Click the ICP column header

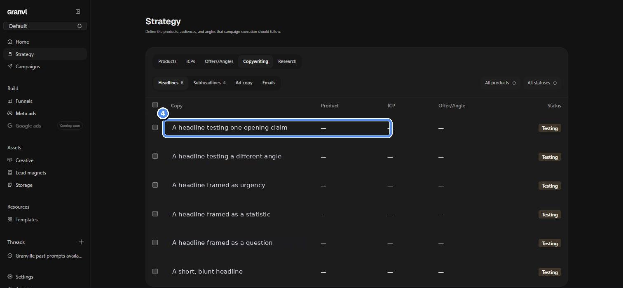391,106
